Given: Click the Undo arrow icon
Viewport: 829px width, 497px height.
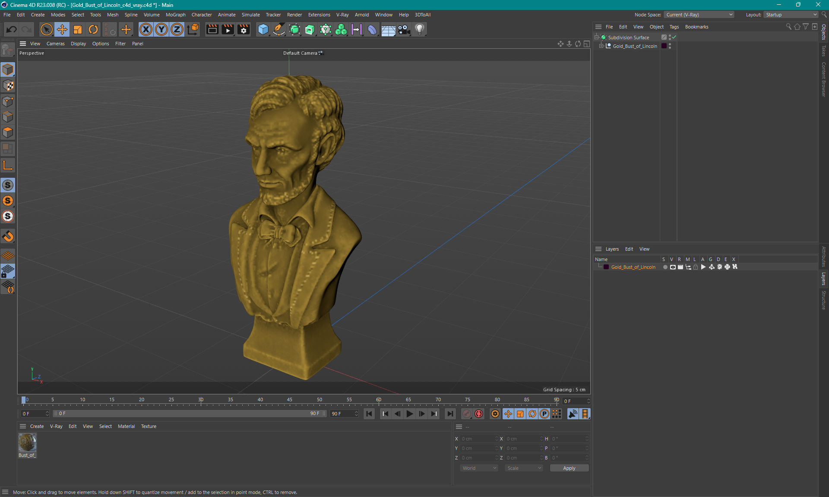Looking at the screenshot, I should [x=12, y=29].
